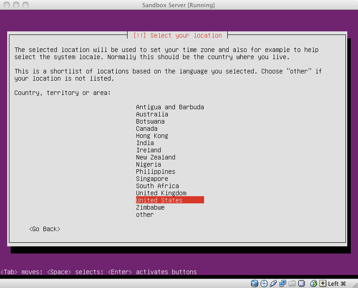Select Antigua and Barbuda in the list

pyautogui.click(x=170, y=107)
